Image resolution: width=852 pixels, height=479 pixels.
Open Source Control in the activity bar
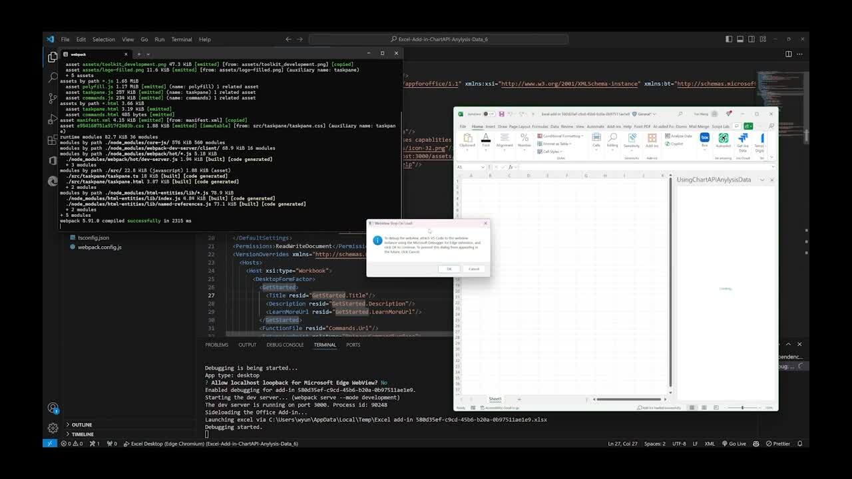(x=53, y=98)
